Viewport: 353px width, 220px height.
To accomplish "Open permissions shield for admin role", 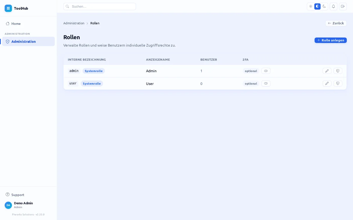I will pos(338,71).
